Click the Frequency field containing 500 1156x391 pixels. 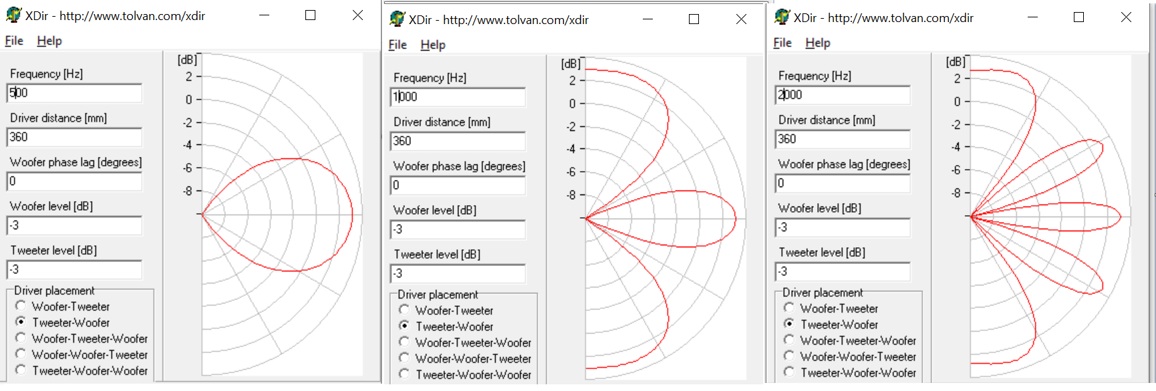coord(74,93)
